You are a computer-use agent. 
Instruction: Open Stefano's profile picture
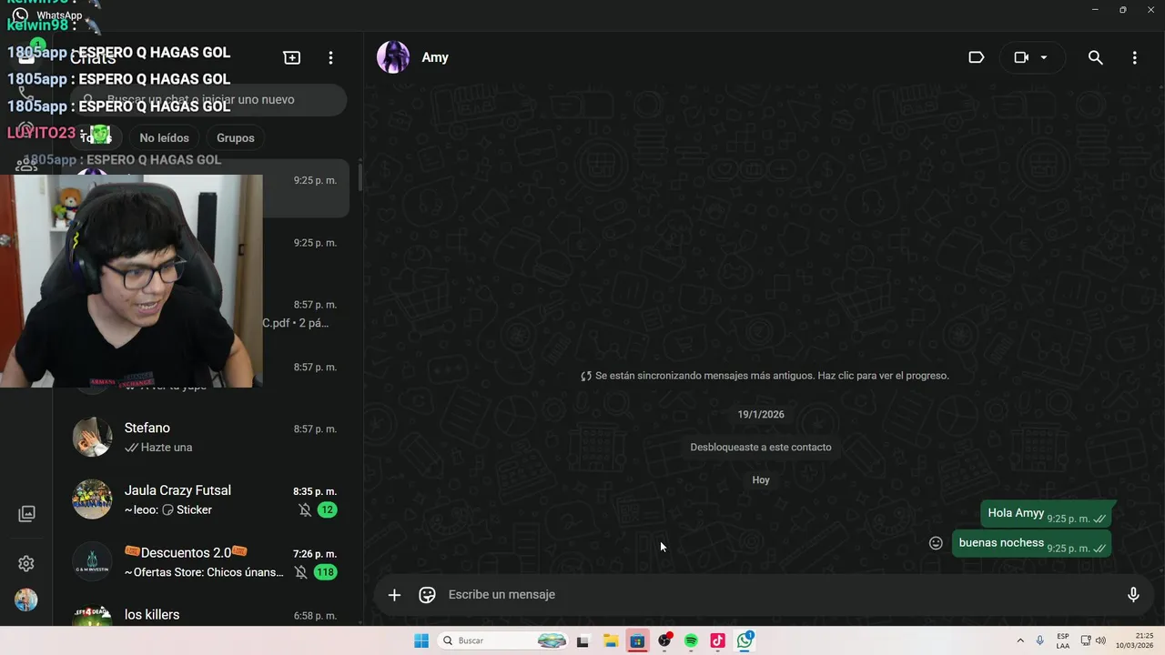click(x=92, y=438)
